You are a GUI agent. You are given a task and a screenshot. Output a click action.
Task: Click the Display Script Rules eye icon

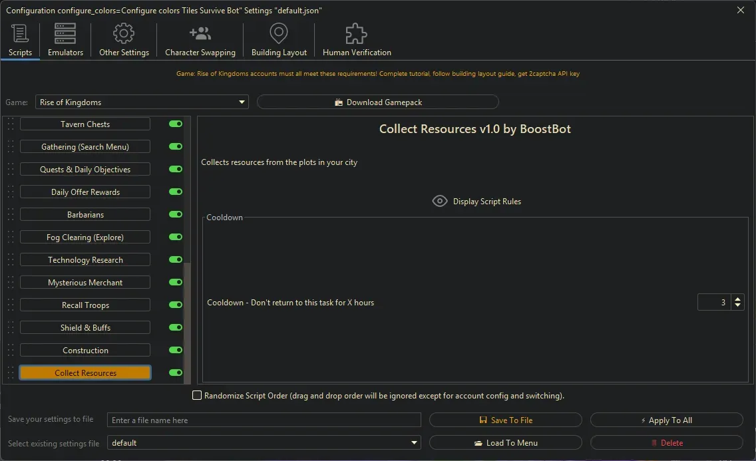pyautogui.click(x=439, y=200)
